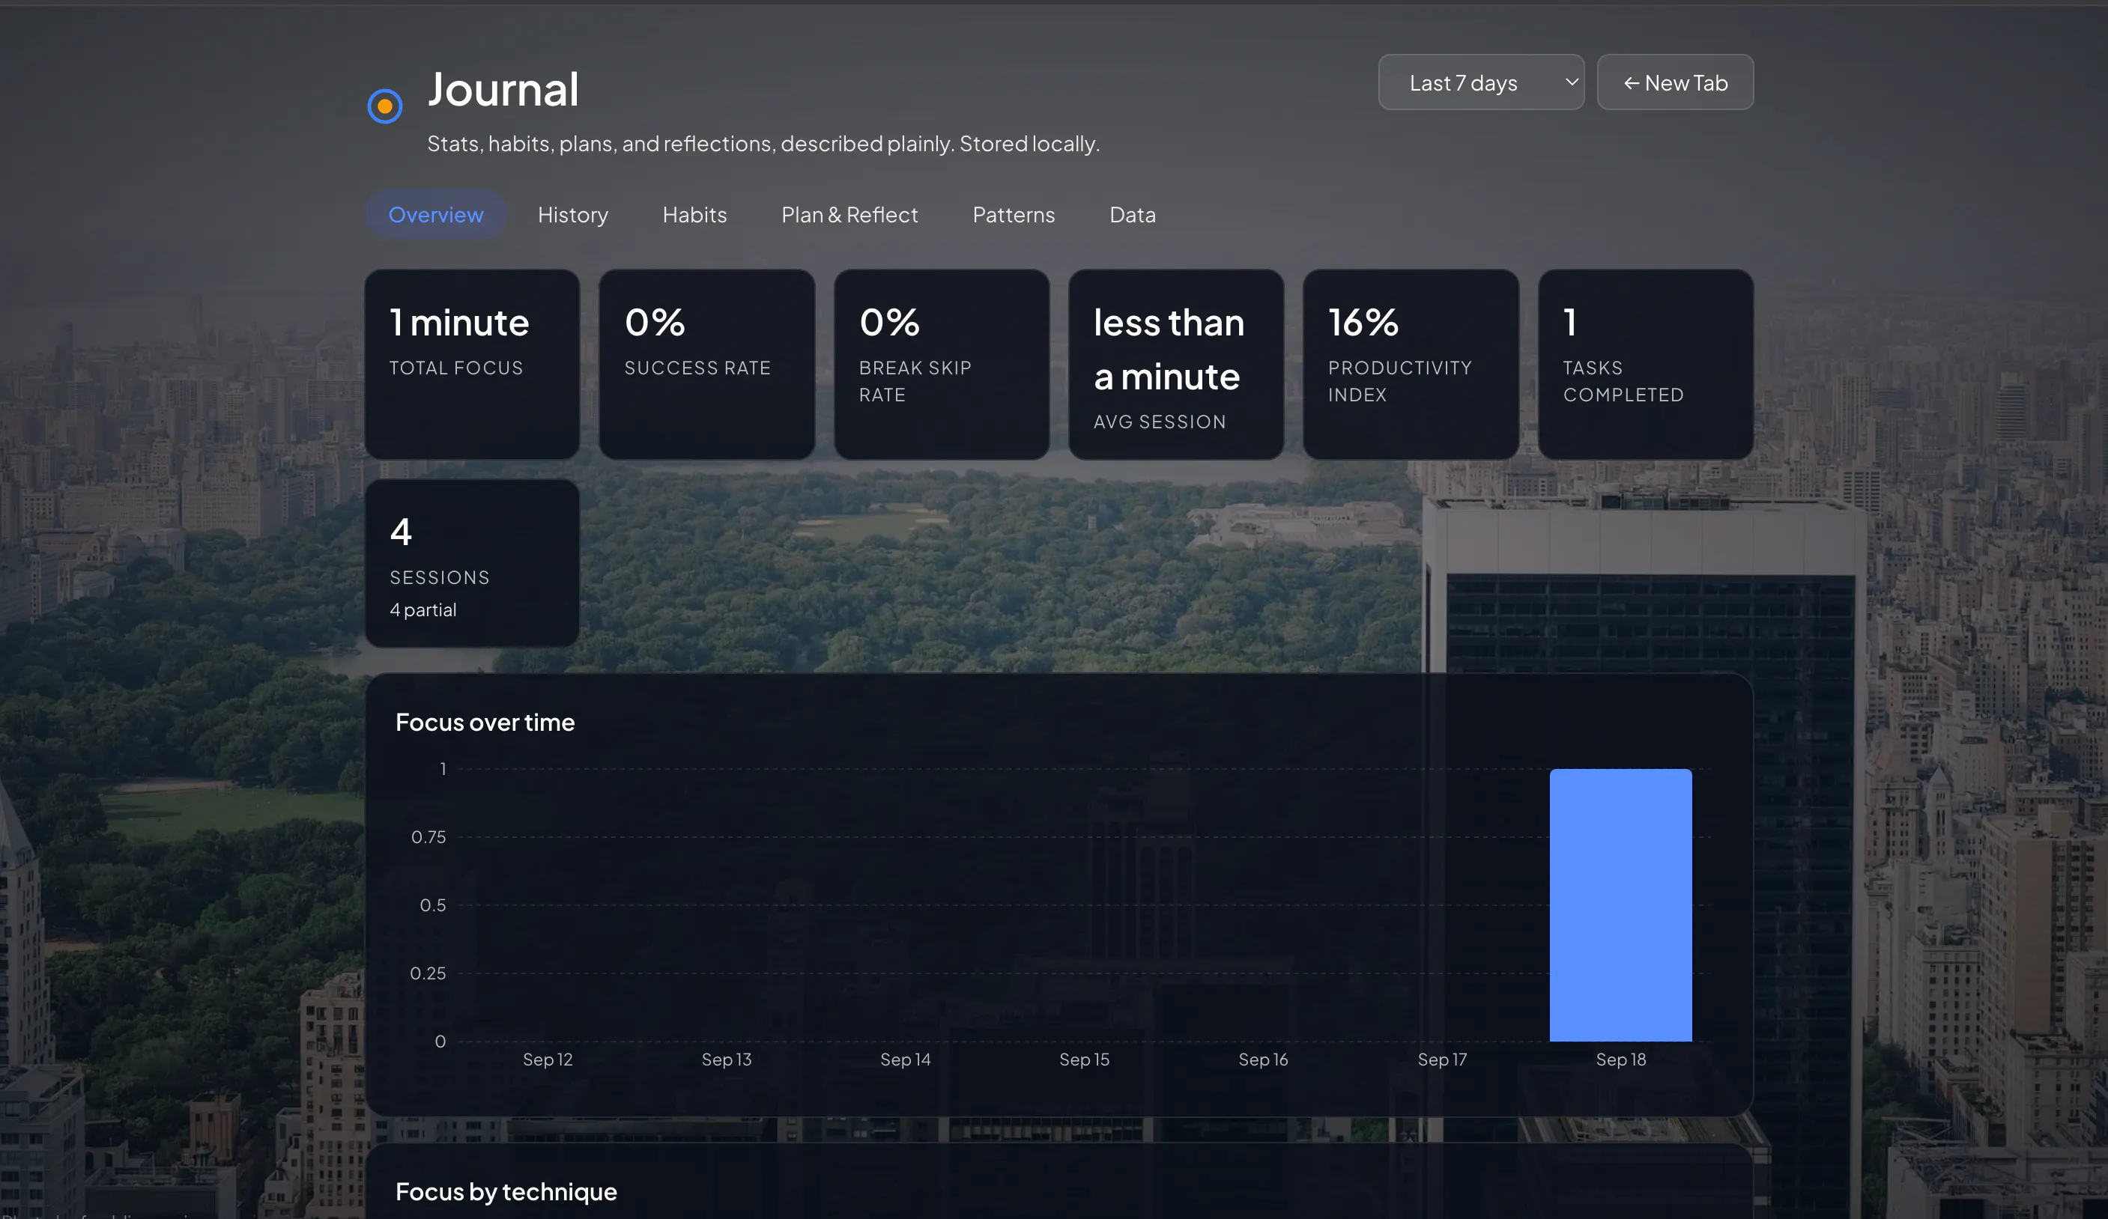
Task: Select the Overview tab
Action: [436, 215]
